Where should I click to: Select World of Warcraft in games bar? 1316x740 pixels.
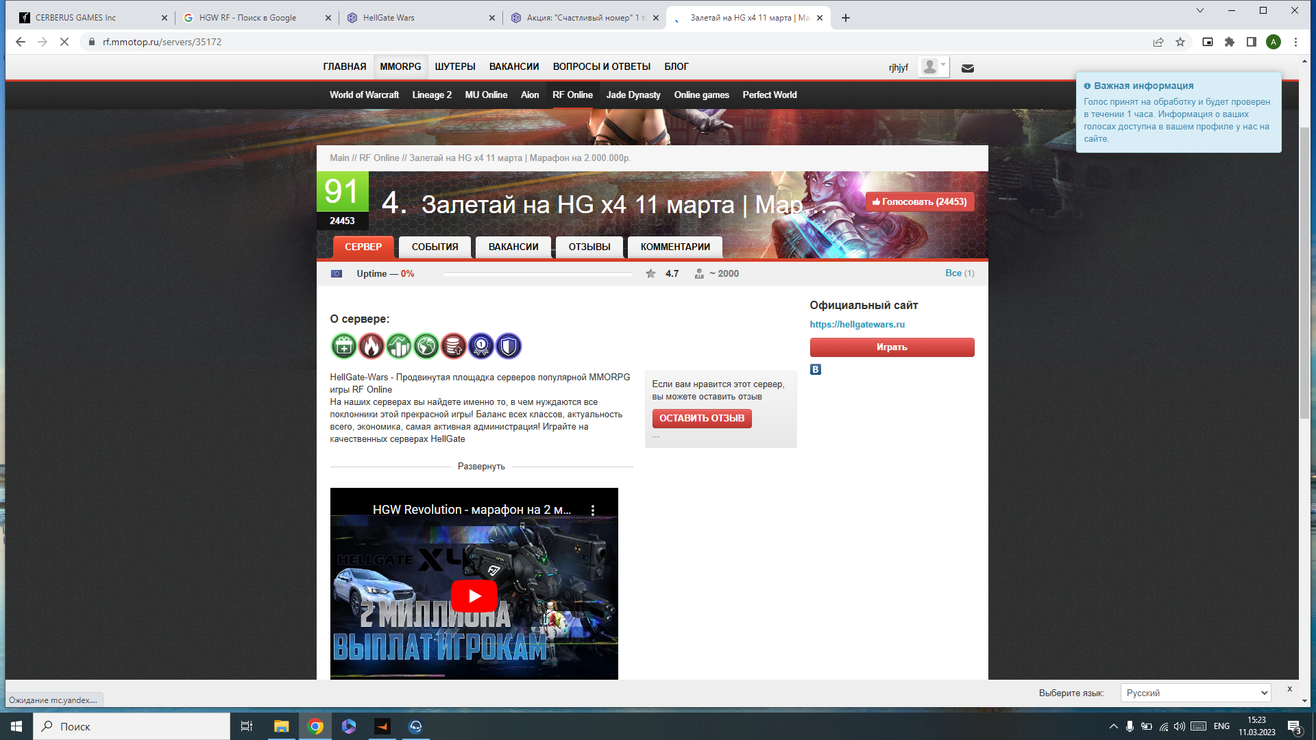point(364,95)
